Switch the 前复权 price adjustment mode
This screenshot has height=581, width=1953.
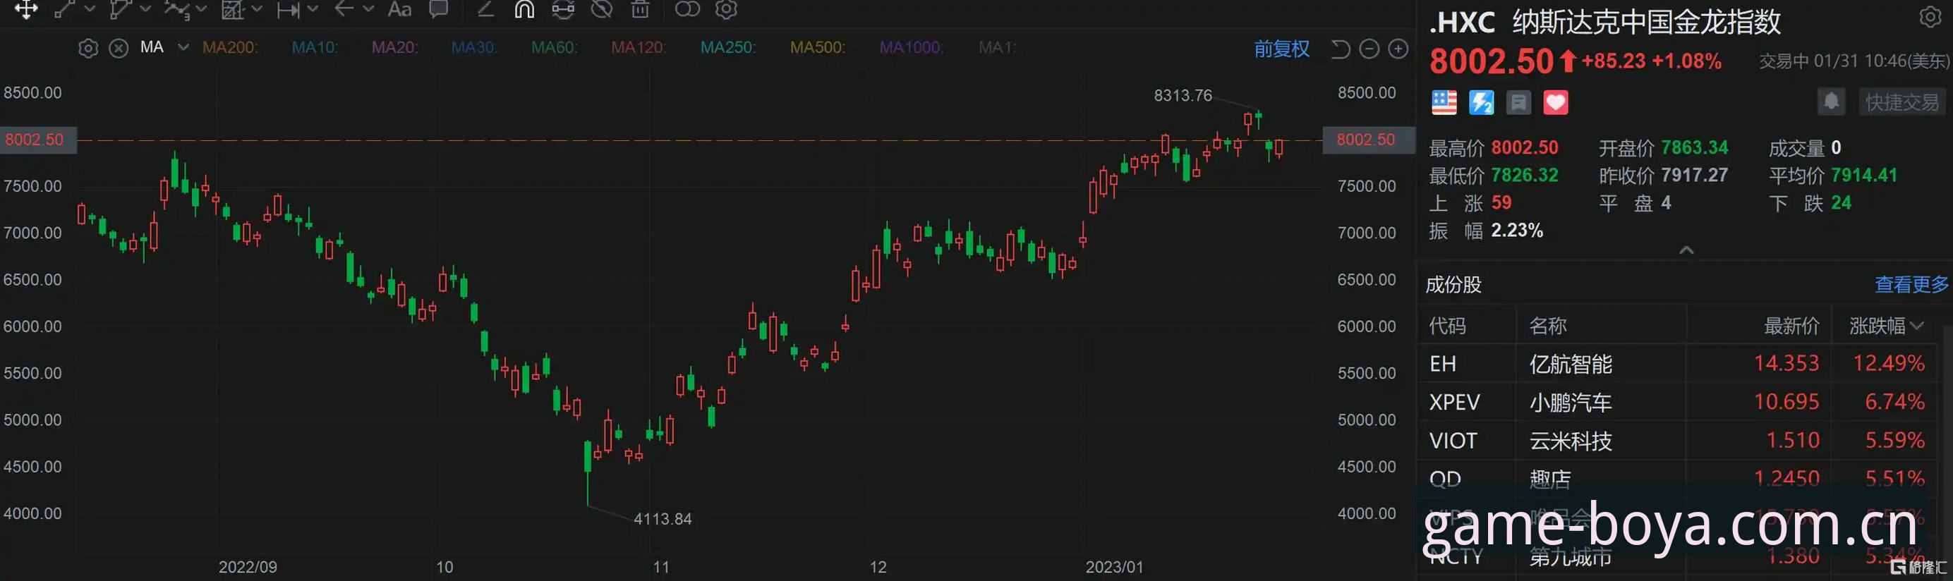(x=1281, y=49)
